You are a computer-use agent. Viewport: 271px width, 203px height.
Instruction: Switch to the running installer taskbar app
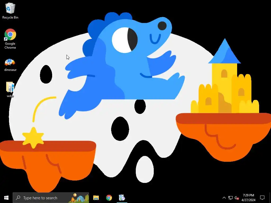122,198
